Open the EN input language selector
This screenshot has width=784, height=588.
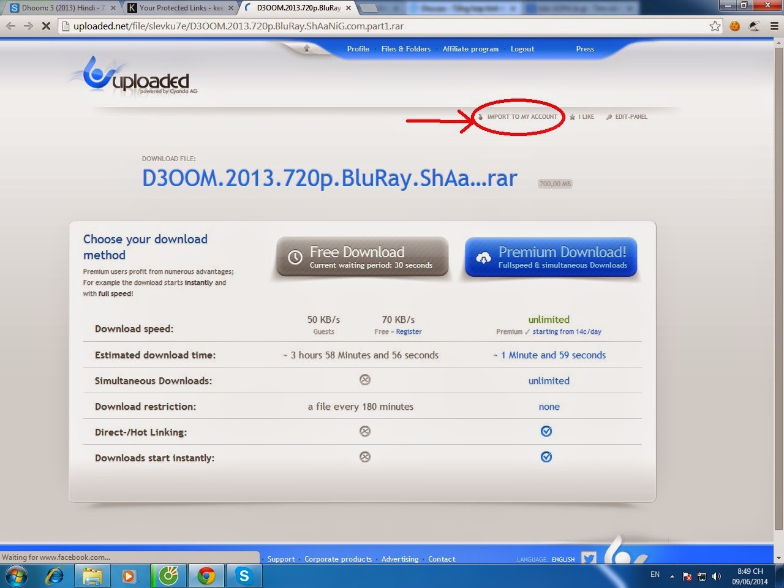(x=655, y=575)
